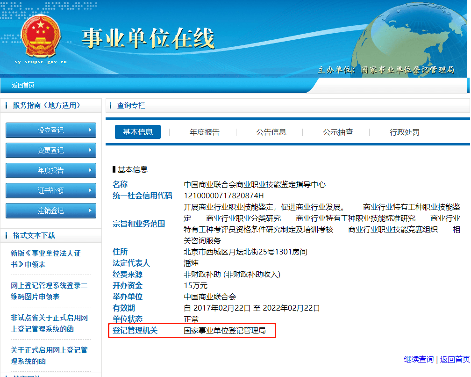
Task: Click arrow icon on 设立登记 button
Action: click(90, 130)
